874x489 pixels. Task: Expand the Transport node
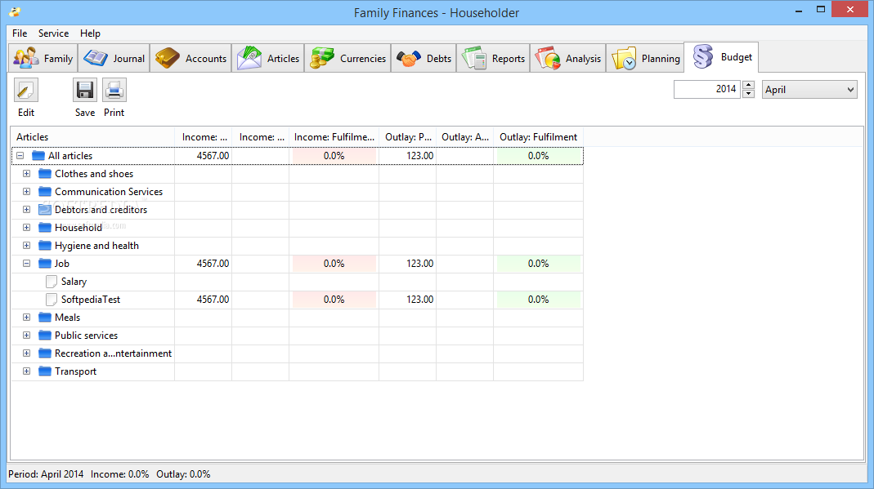pos(26,371)
